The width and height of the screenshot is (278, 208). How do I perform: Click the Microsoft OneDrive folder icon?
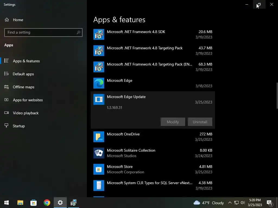[x=99, y=137]
